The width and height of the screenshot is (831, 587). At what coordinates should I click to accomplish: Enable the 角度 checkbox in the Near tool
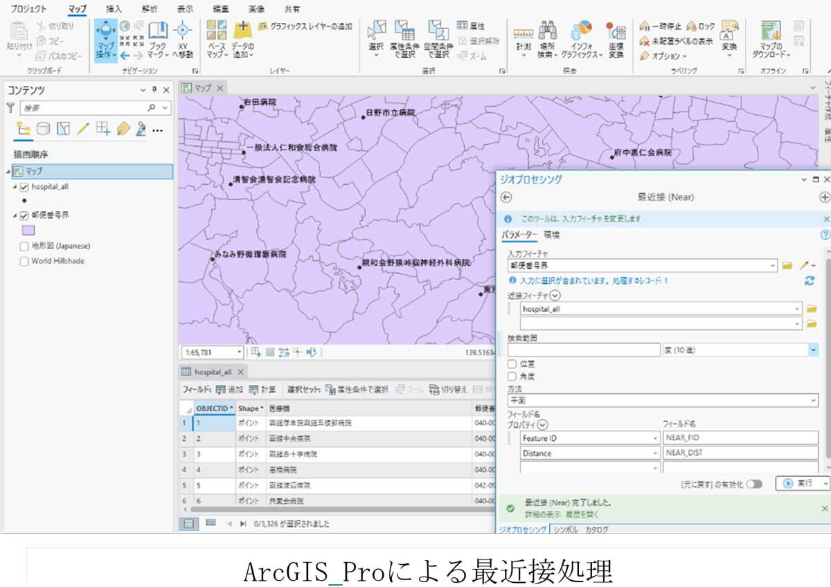tap(511, 376)
